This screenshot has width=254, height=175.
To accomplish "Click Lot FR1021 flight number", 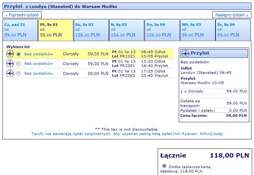I will 124,56.
